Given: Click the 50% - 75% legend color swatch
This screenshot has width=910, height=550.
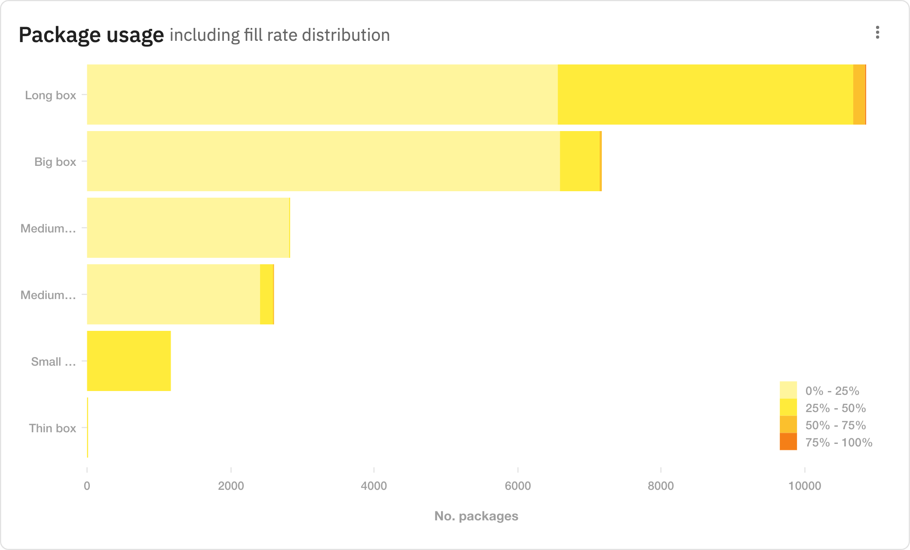Looking at the screenshot, I should [788, 425].
